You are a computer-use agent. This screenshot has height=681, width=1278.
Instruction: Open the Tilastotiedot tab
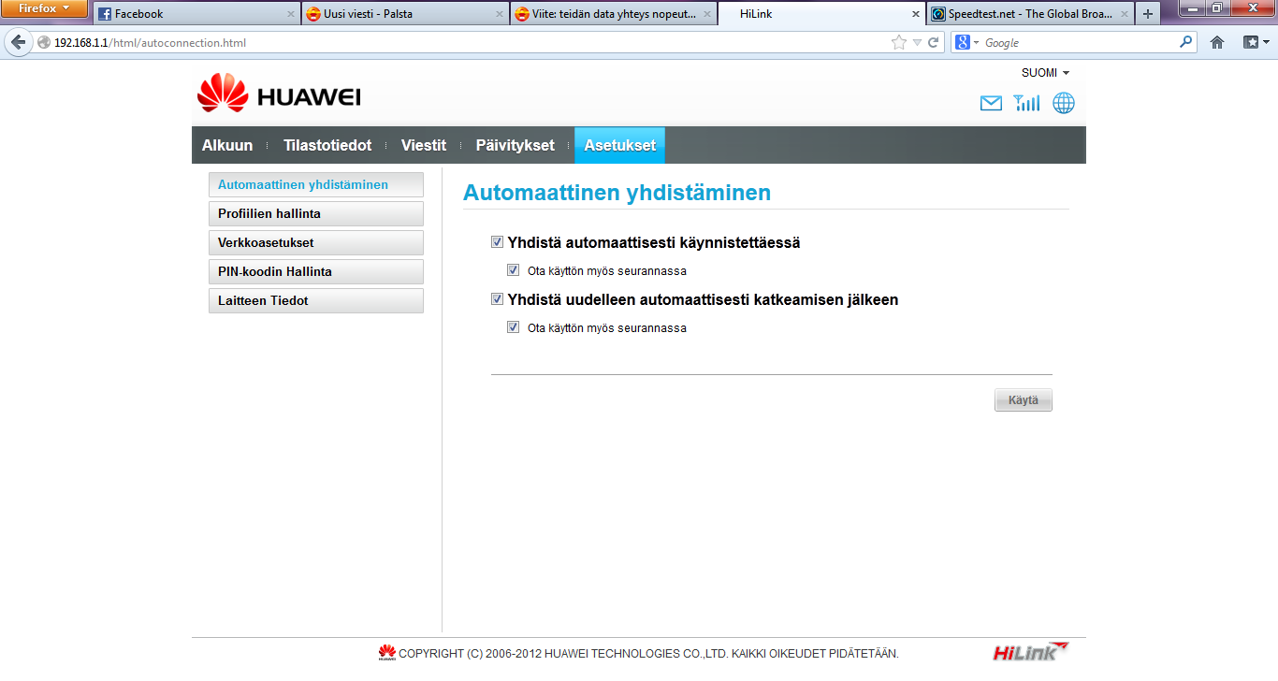click(x=327, y=145)
